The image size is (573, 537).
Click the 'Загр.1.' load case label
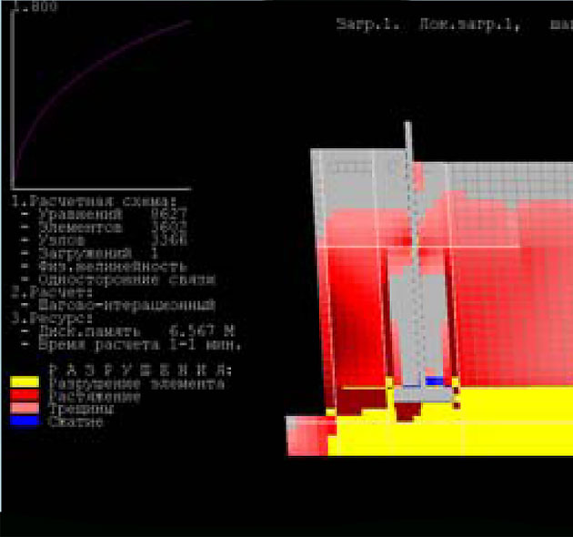[x=358, y=25]
